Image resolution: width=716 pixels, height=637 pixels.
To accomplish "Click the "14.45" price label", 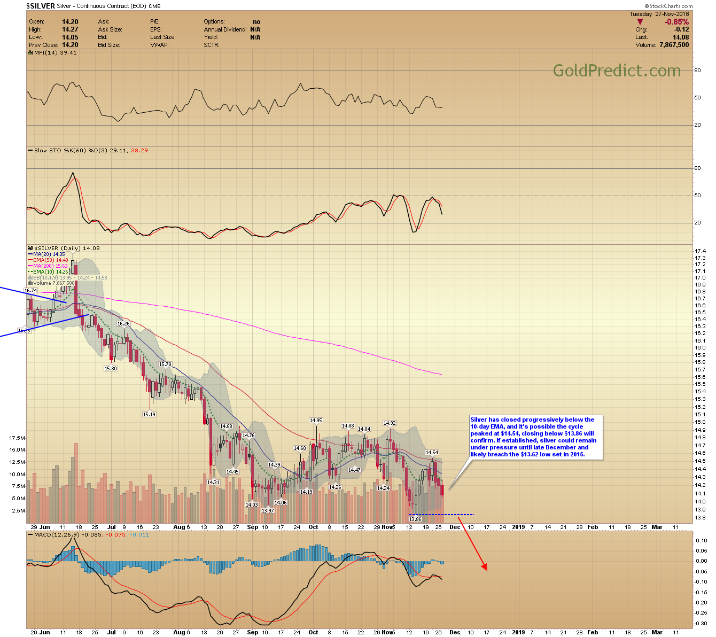I will coord(232,471).
